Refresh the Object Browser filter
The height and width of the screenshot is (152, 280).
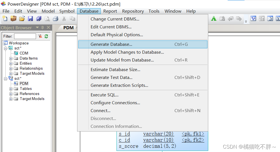pos(46,36)
